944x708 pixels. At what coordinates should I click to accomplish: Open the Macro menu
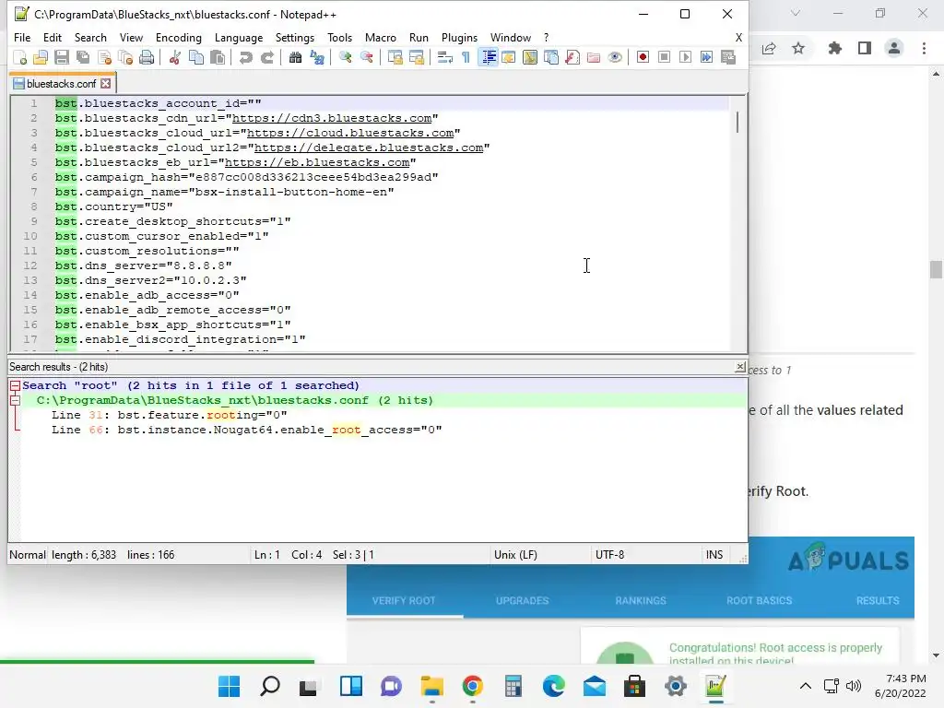pyautogui.click(x=381, y=37)
